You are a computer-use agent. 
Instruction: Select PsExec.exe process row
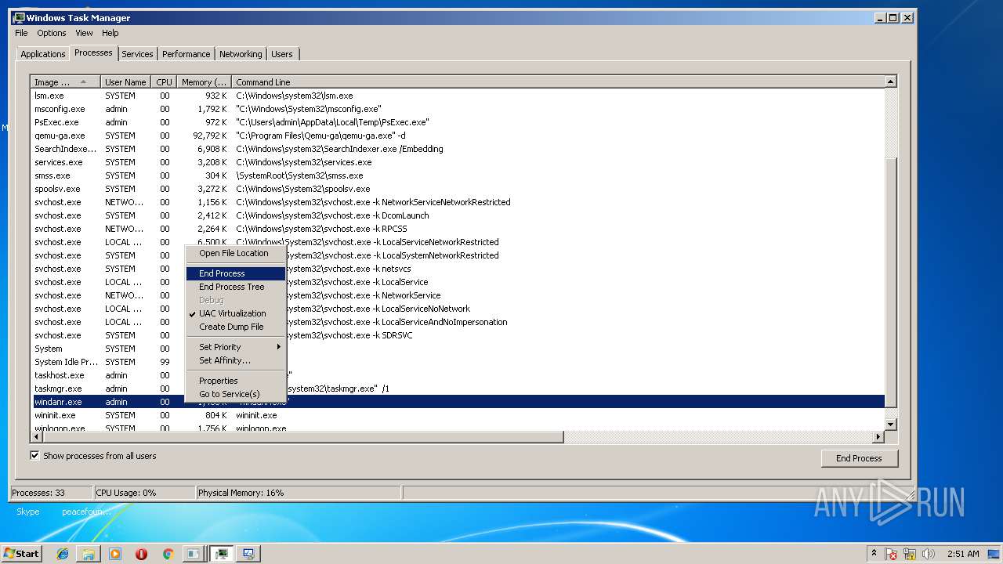(x=458, y=122)
